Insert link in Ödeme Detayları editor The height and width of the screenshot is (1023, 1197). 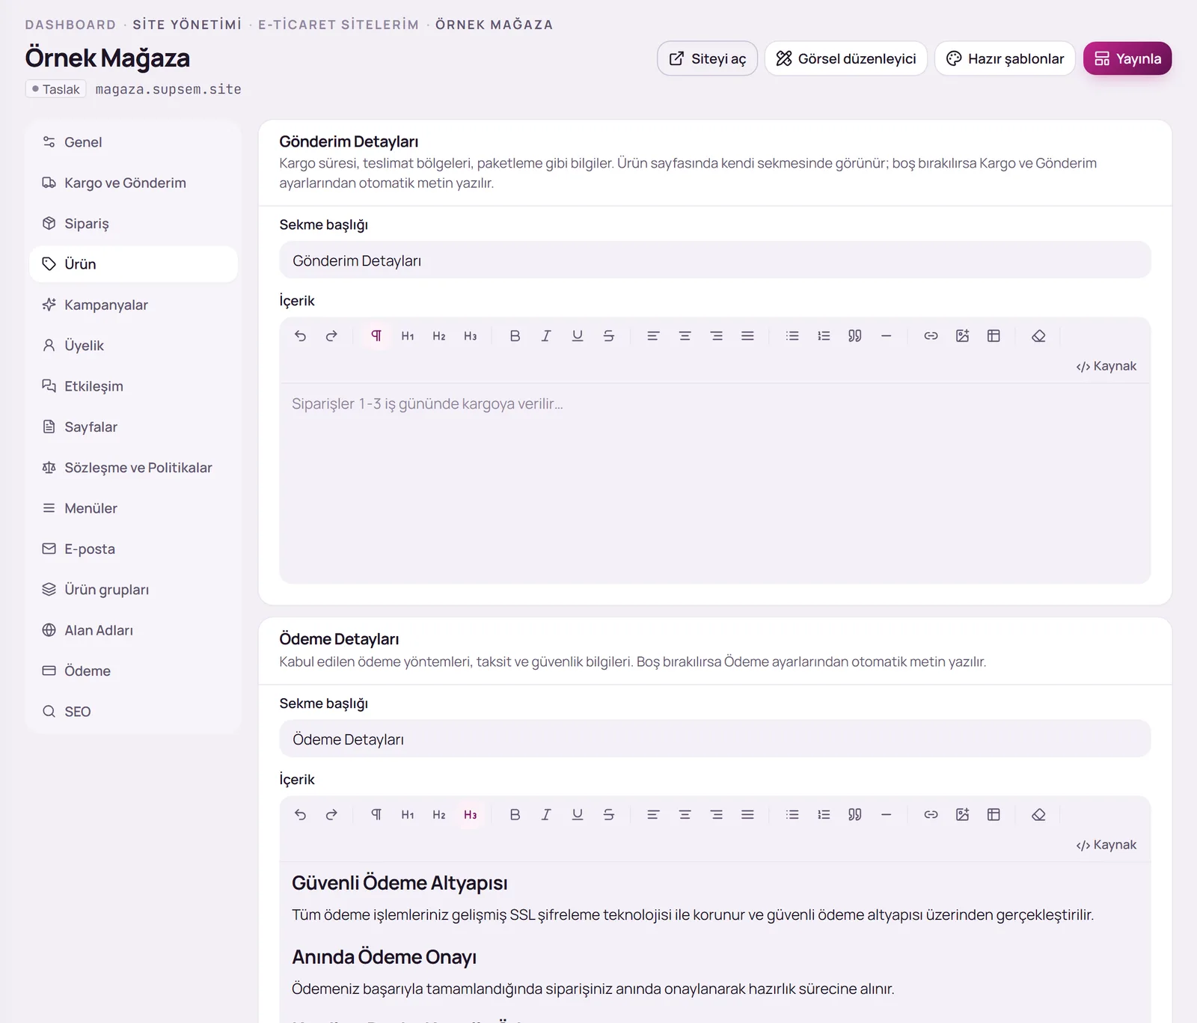click(x=931, y=815)
